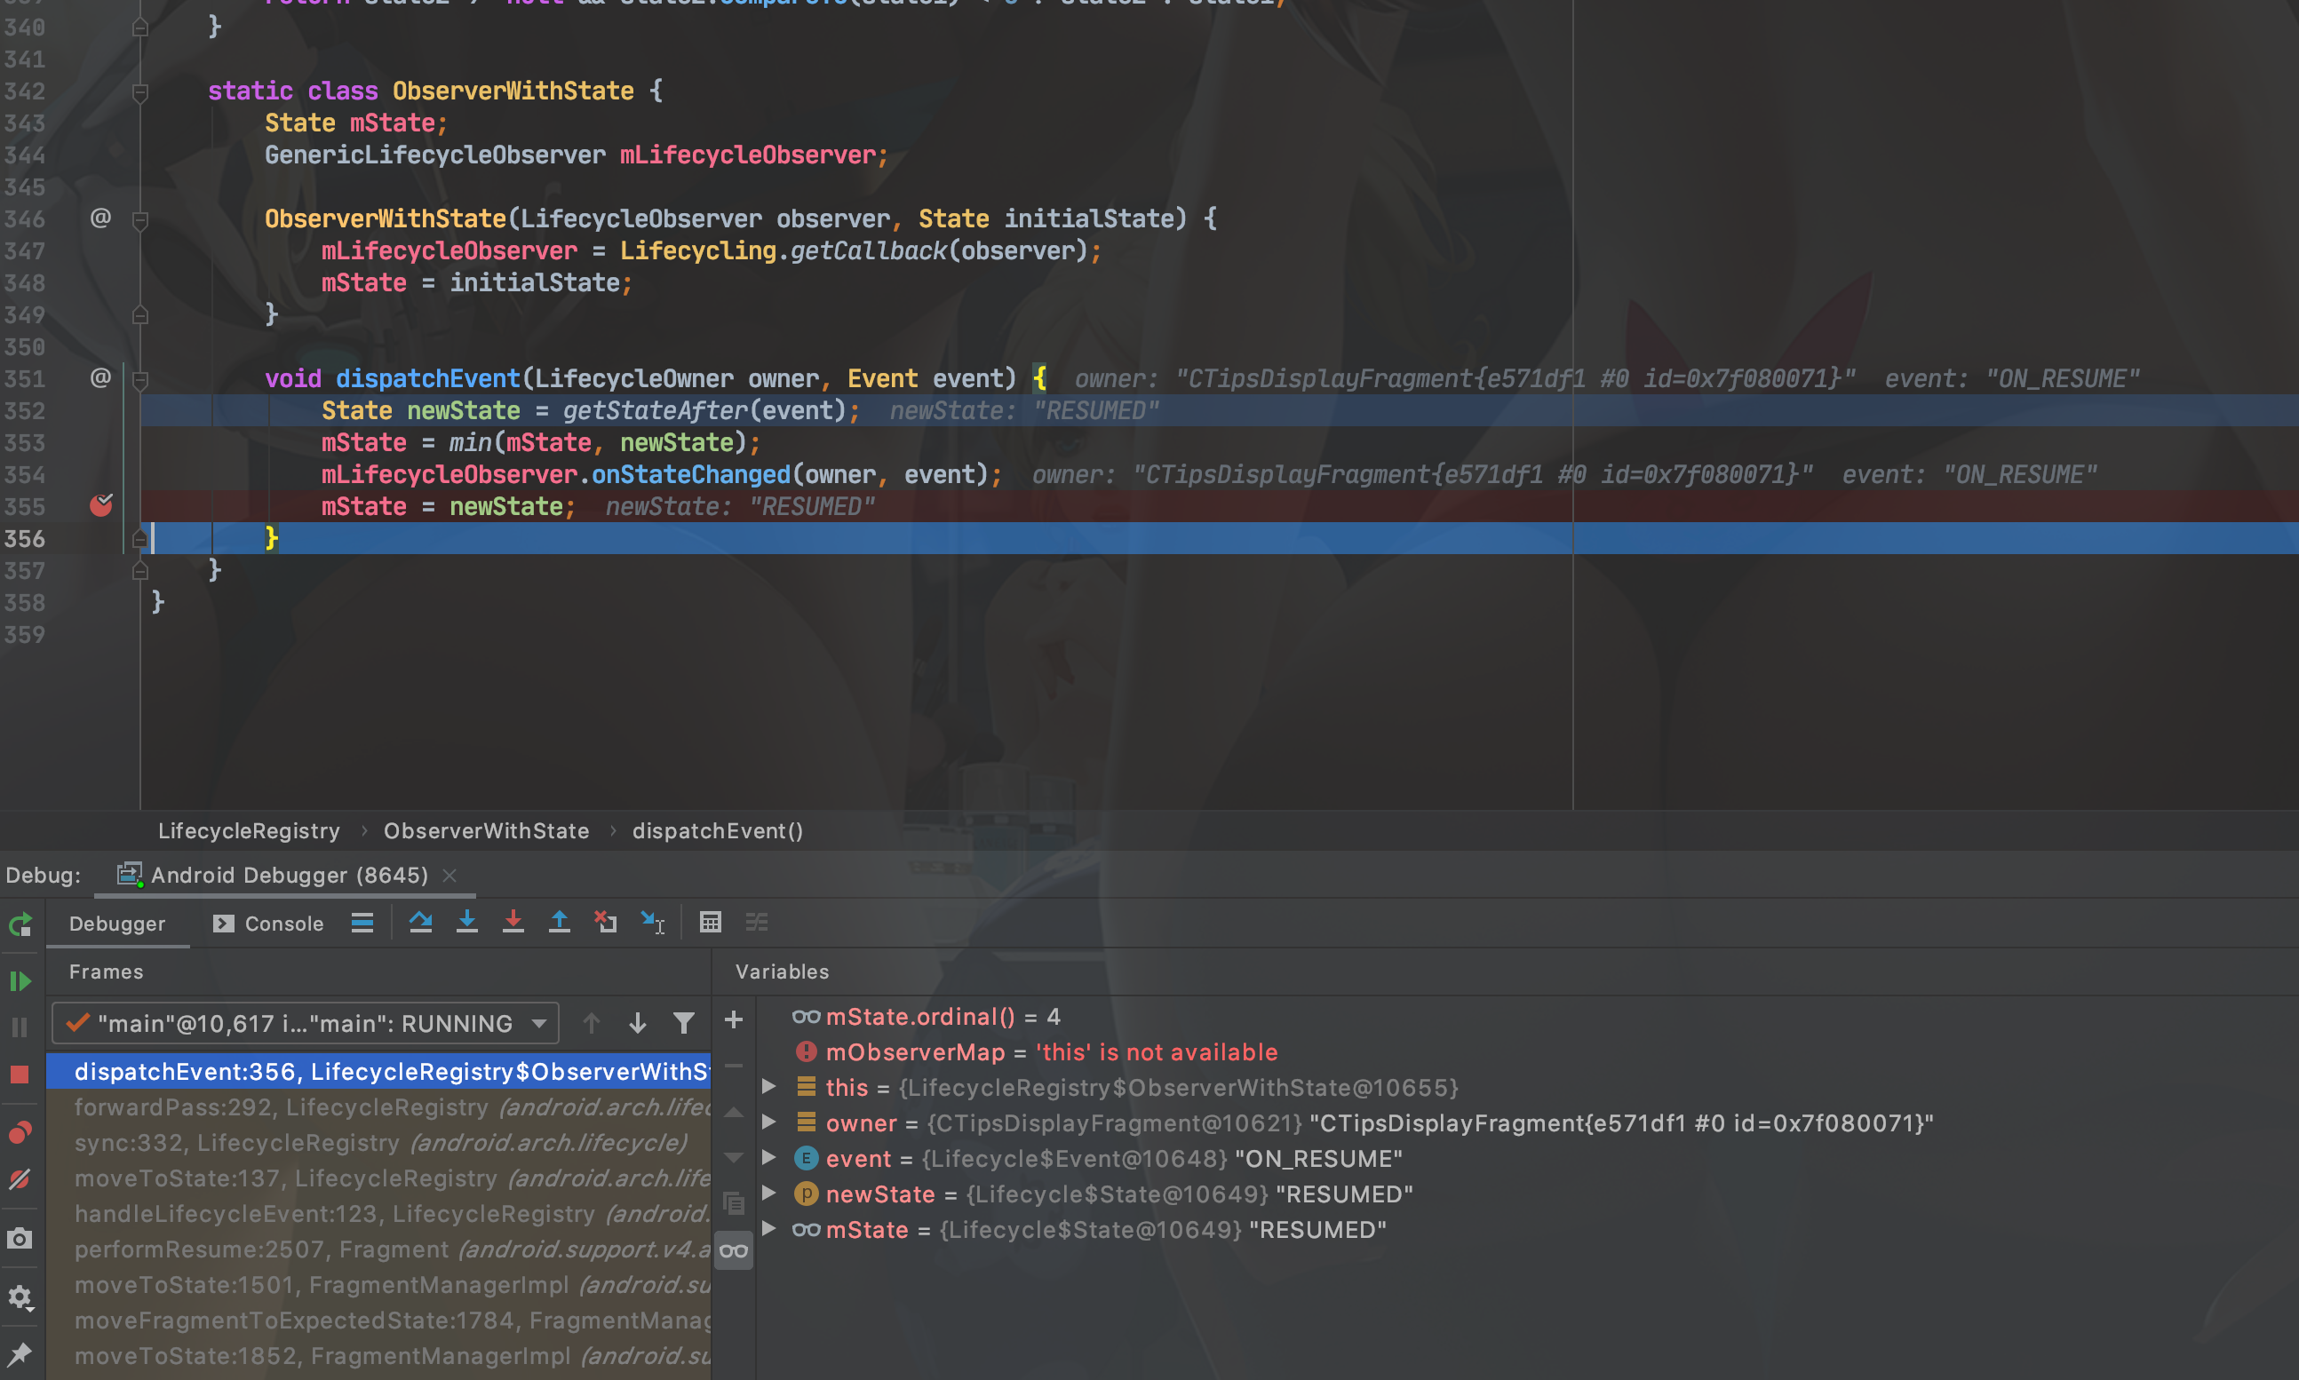
Task: Expand the 'this' variable node
Action: point(769,1087)
